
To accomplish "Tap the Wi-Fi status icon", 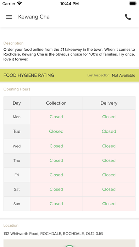I will coord(20,4).
